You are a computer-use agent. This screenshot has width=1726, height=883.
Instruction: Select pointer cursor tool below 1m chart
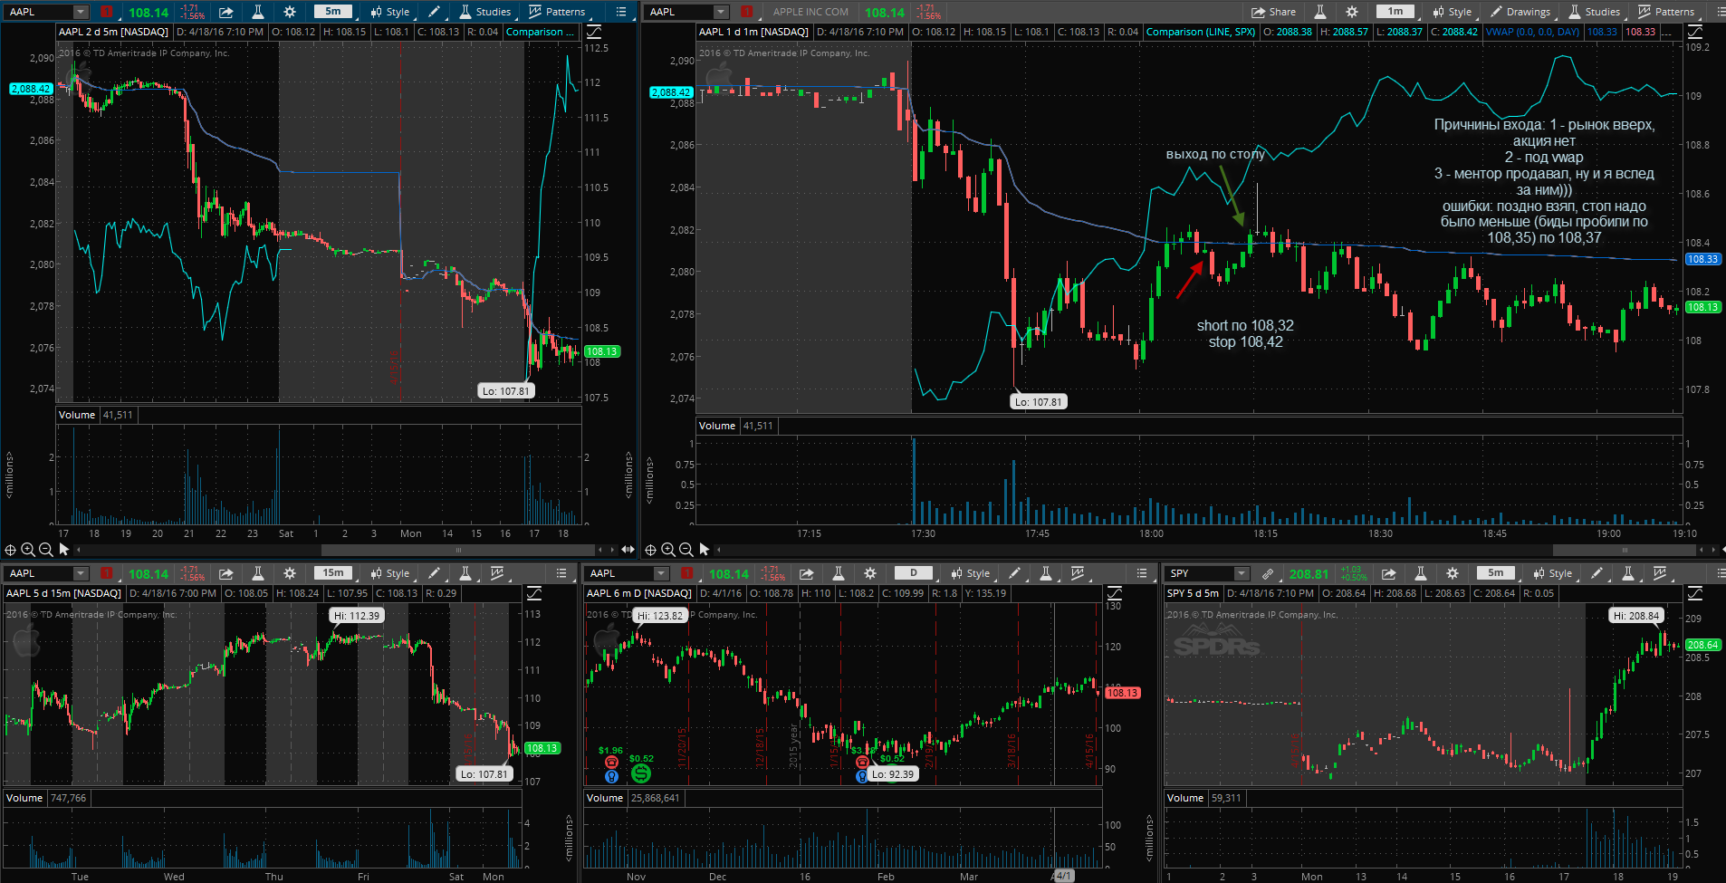coord(705,550)
